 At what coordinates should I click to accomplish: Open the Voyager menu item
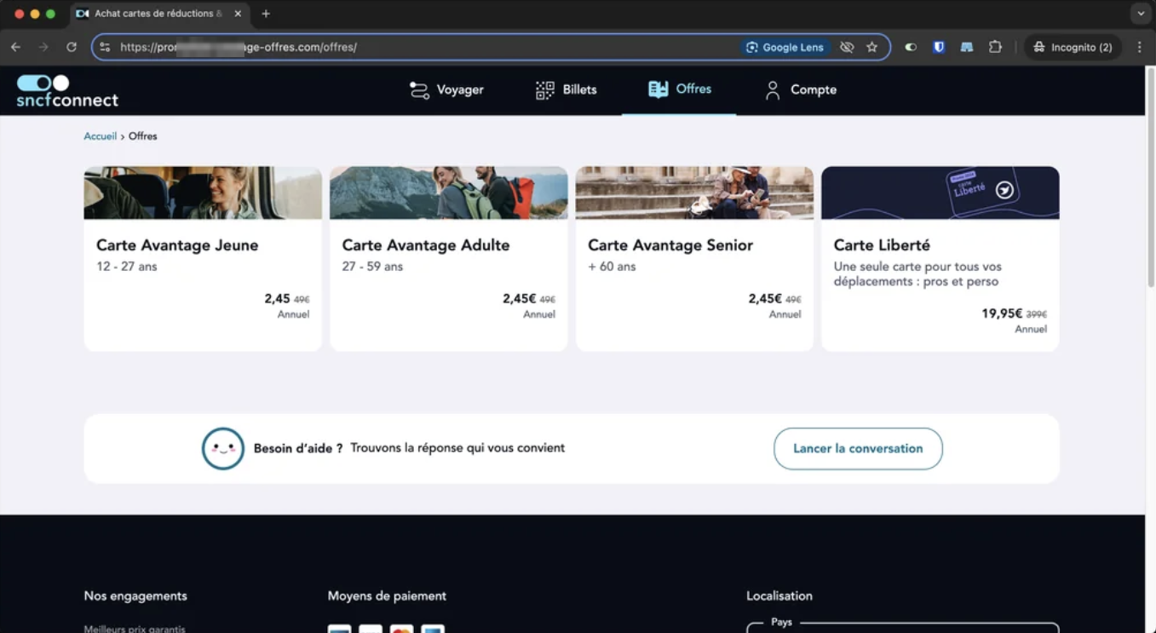point(446,89)
